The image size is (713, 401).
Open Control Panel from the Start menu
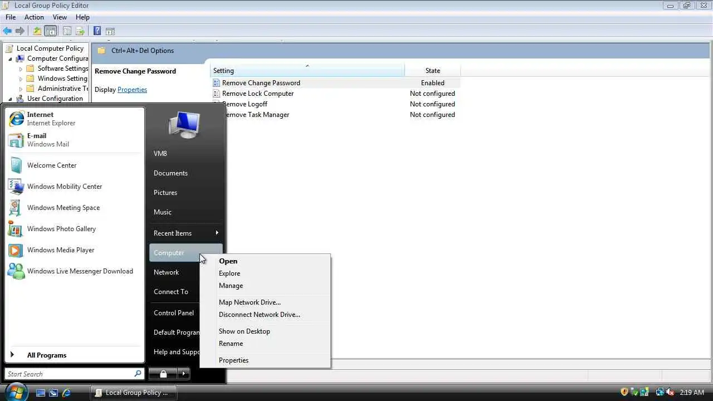(x=174, y=313)
